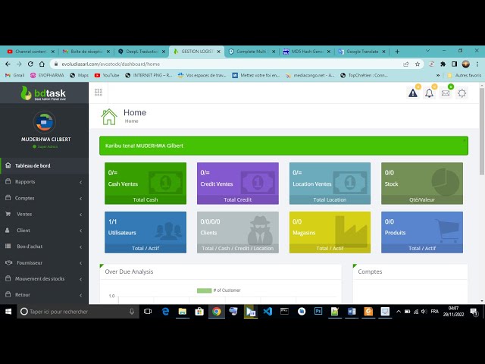Screen dimensions: 485x364
Task: Open Visual Studio Code from taskbar
Action: pos(268,312)
